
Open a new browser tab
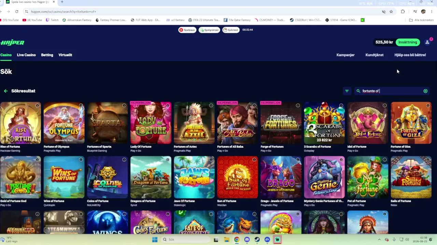[x=62, y=2]
